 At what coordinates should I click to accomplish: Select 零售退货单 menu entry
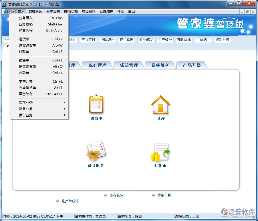pyautogui.click(x=41, y=88)
